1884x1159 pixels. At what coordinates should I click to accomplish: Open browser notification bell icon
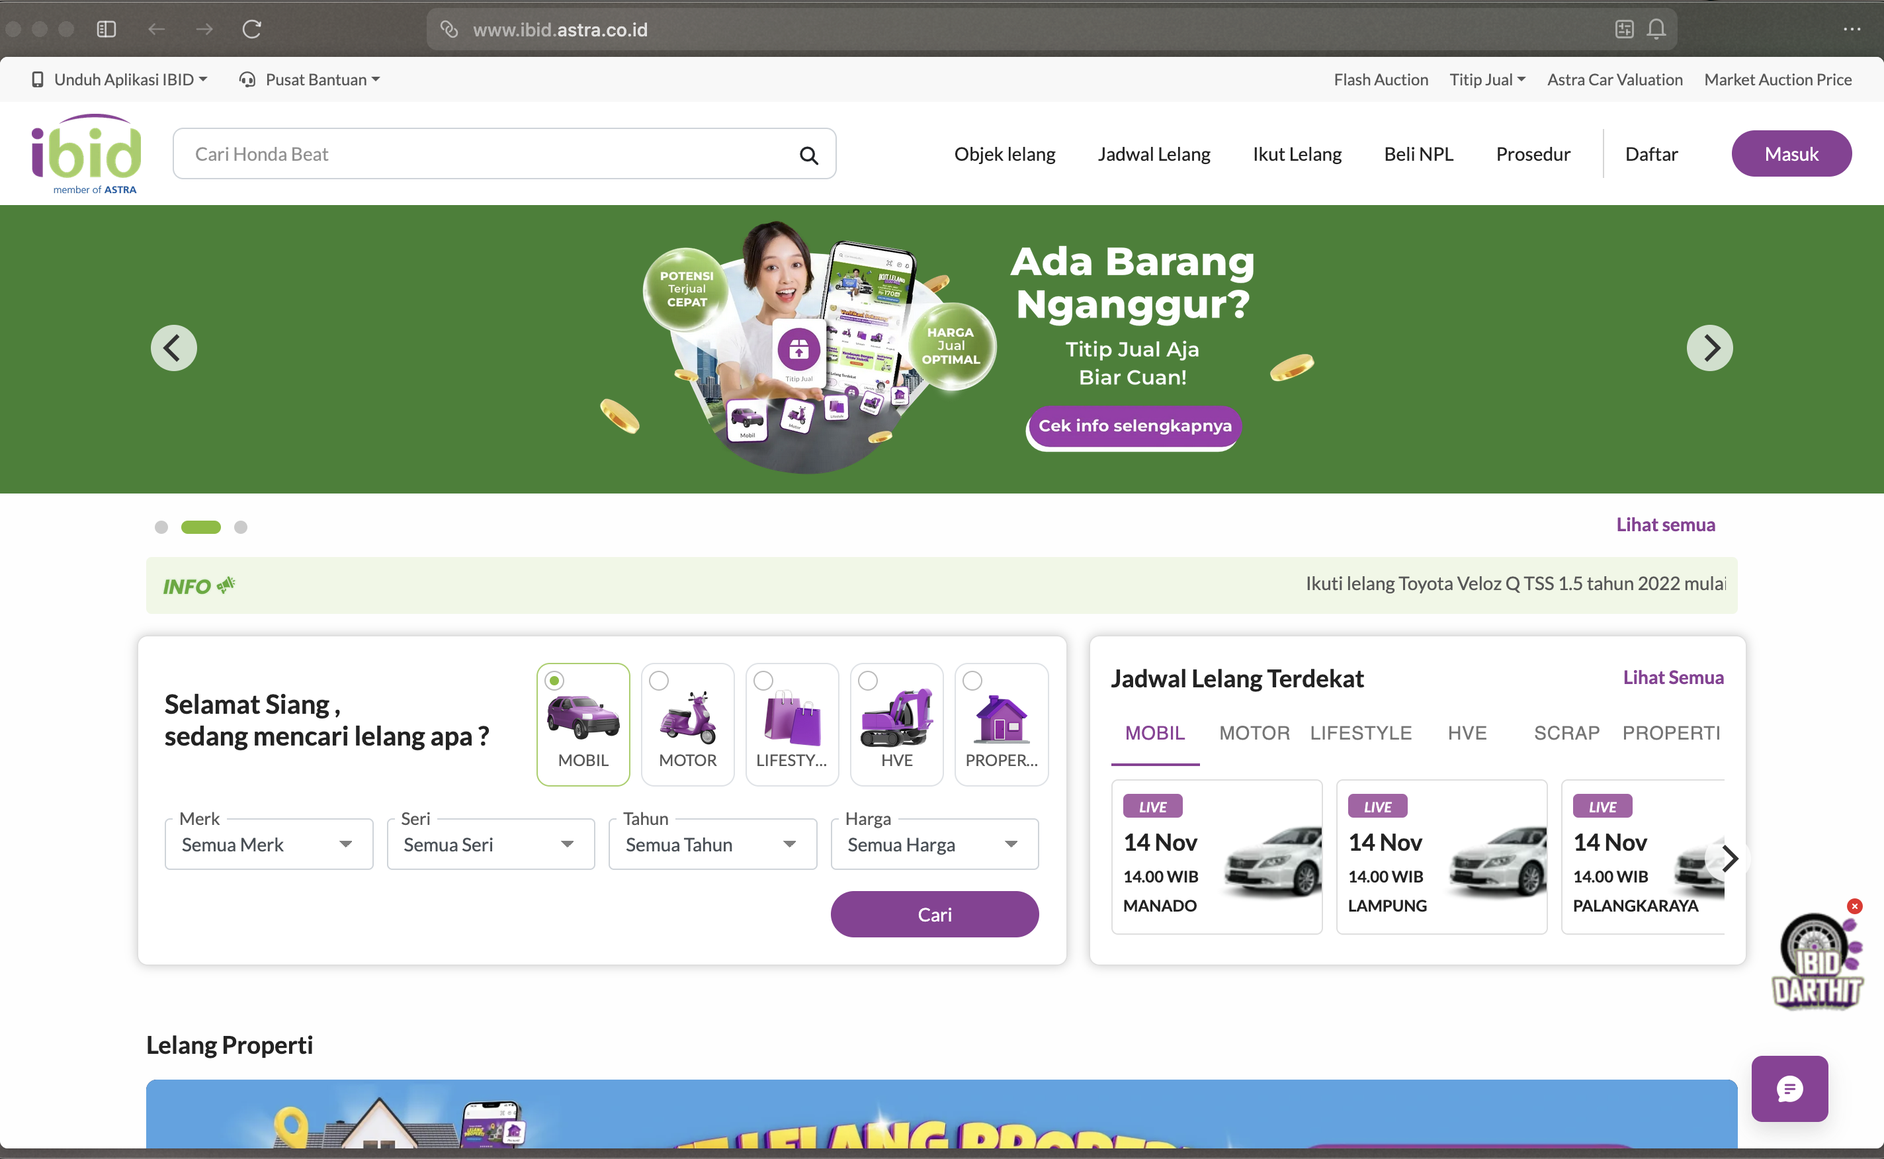1656,29
